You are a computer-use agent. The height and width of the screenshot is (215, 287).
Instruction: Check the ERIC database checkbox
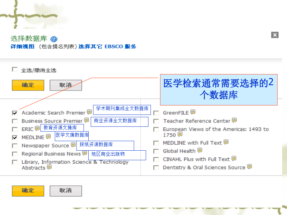point(15,129)
